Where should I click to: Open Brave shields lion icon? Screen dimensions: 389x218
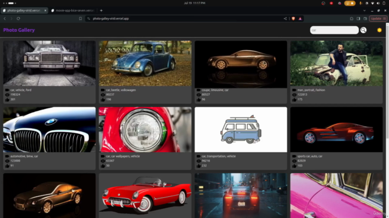click(293, 19)
